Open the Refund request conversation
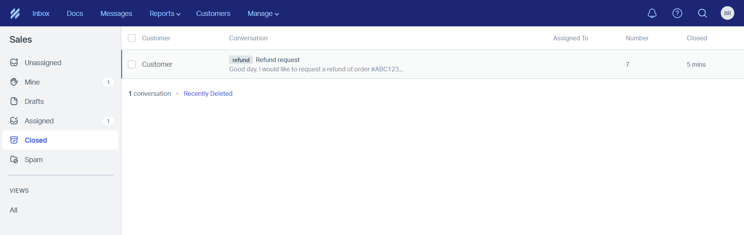Screen dimensions: 744x235 point(277,60)
